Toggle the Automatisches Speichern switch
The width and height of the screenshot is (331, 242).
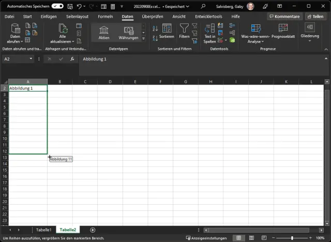point(57,6)
